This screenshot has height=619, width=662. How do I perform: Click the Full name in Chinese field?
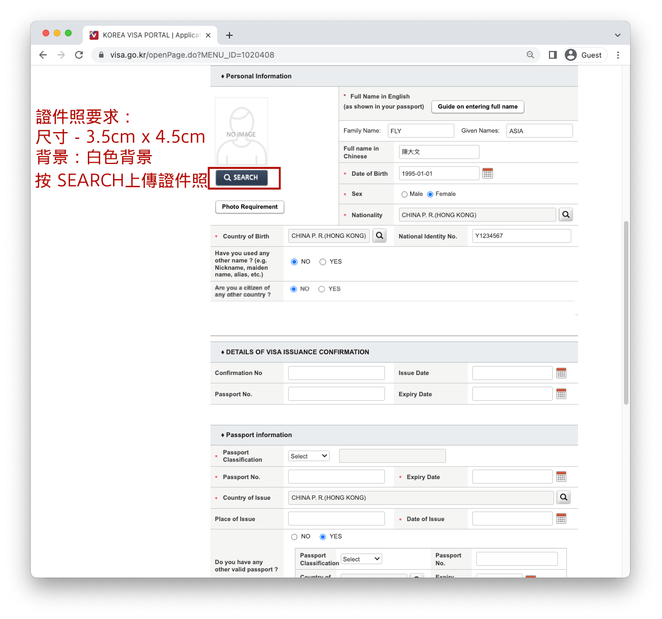tap(439, 152)
